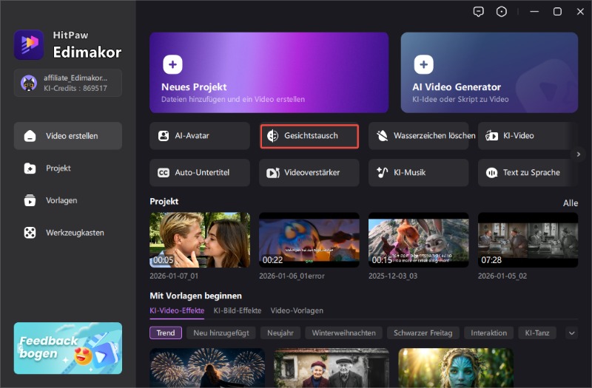Screen dimensions: 592x388
Task: Show more tools with the right chevron
Action: 578,154
